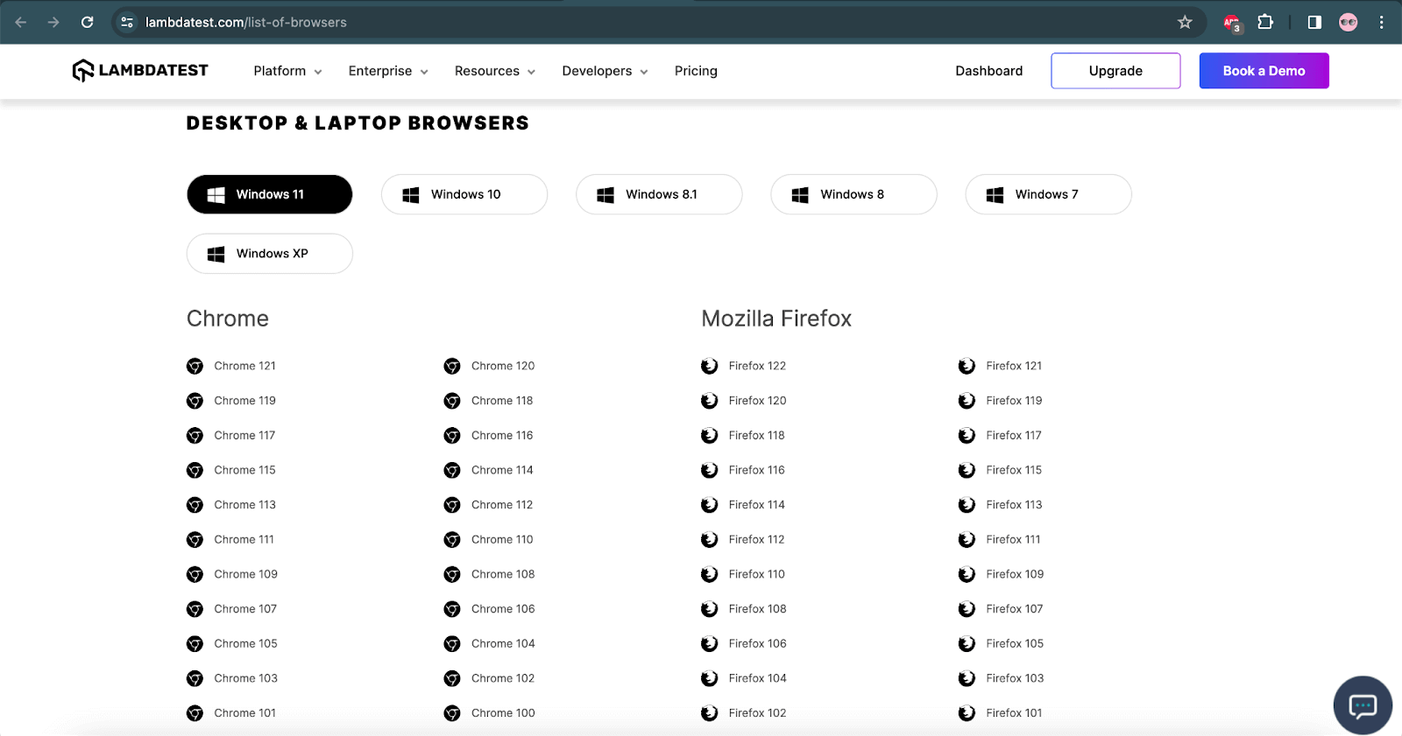This screenshot has height=736, width=1402.
Task: Click the Firefox 109 text
Action: 1015,574
